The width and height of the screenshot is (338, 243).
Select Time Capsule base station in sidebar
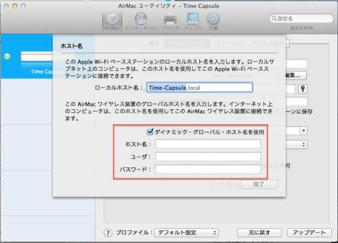point(26,56)
